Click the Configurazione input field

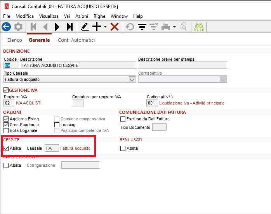[81, 165]
